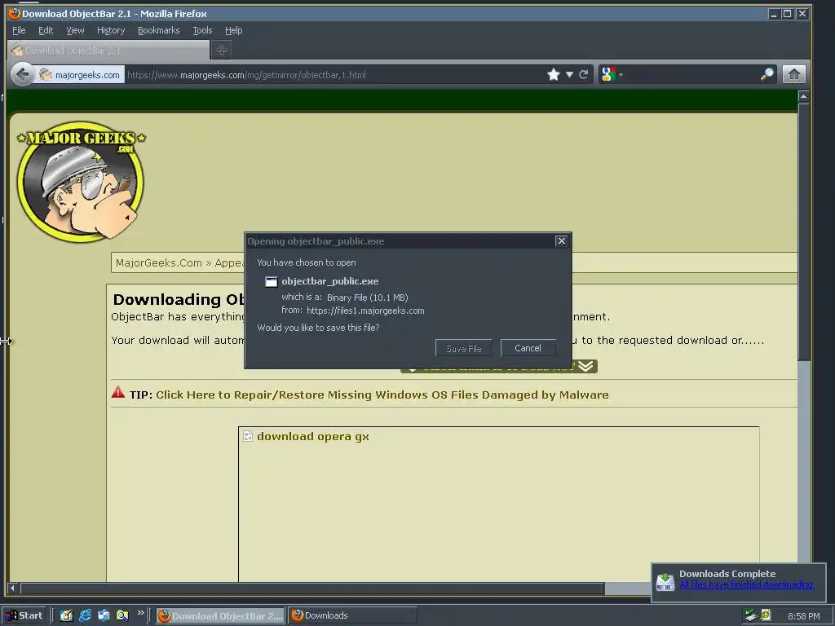The width and height of the screenshot is (835, 626).
Task: Open the Google search engine selector
Action: [x=612, y=74]
